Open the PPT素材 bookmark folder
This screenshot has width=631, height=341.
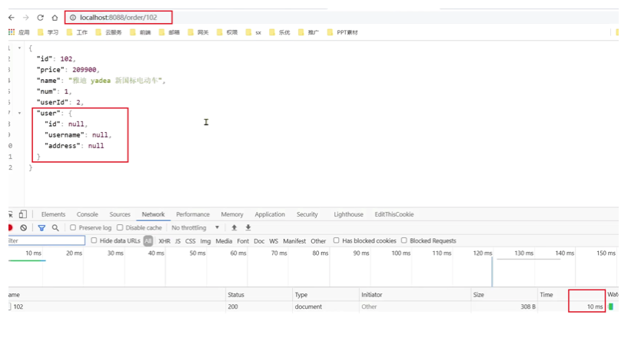click(x=343, y=32)
